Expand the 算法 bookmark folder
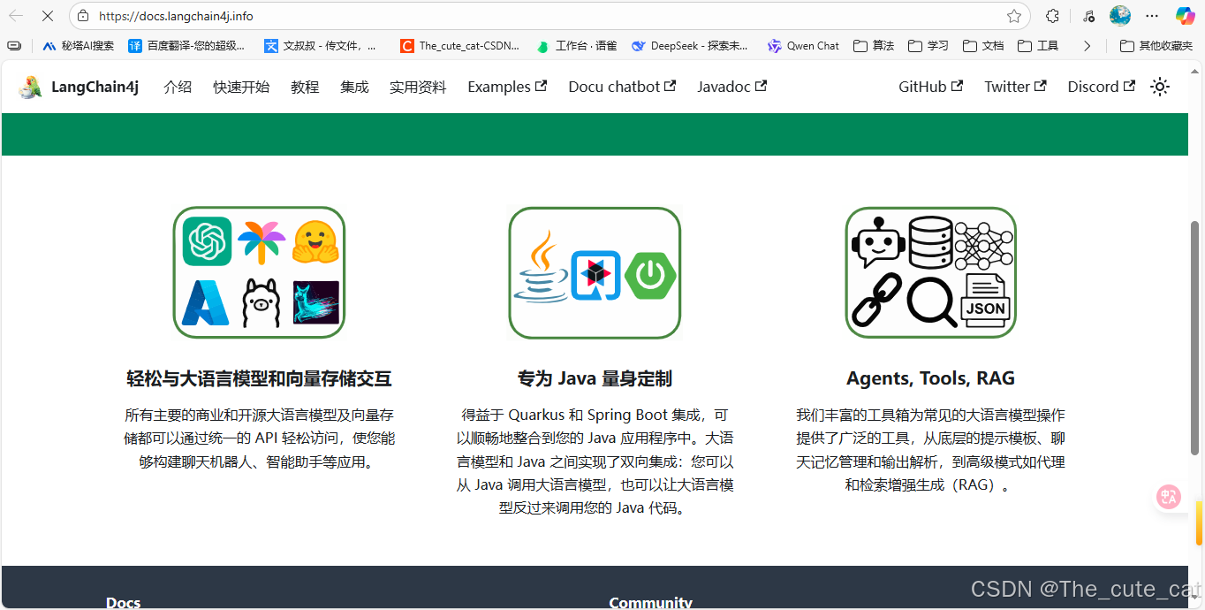This screenshot has height=610, width=1205. pos(874,46)
